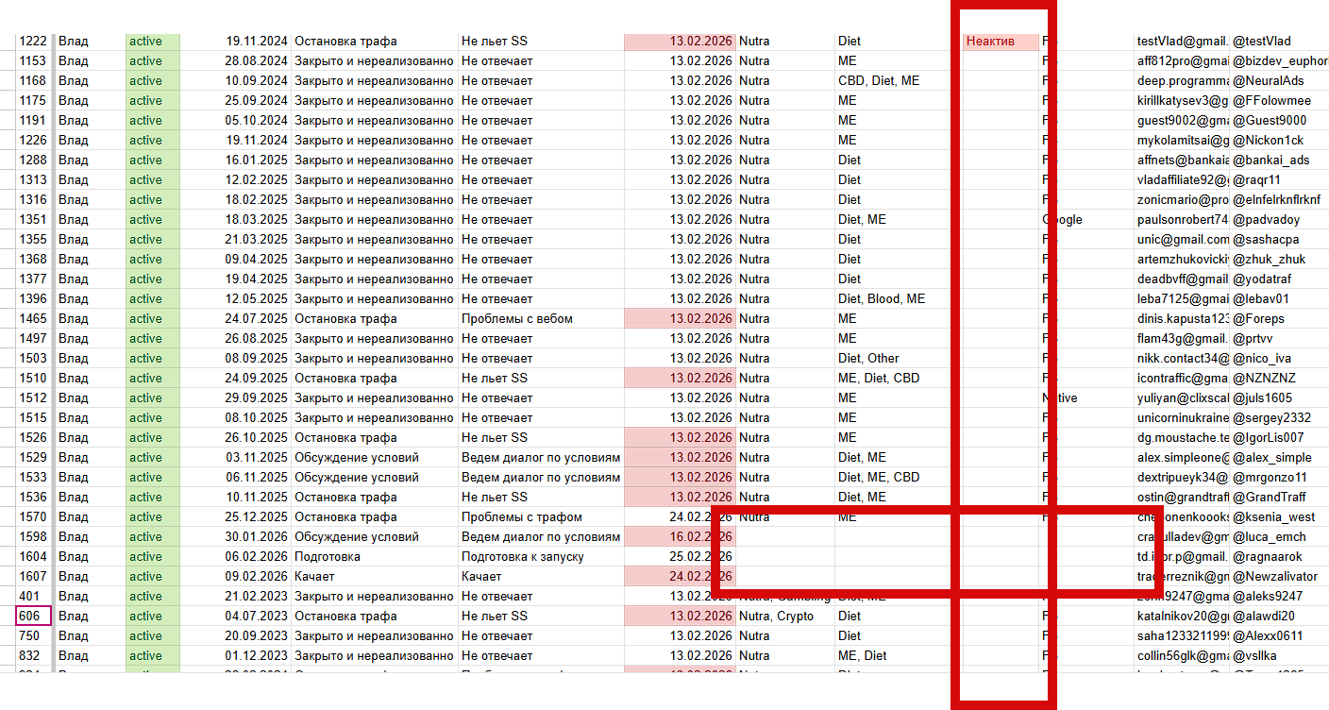Select the telegram cell @testVlad
The image size is (1329, 710).
(1279, 42)
